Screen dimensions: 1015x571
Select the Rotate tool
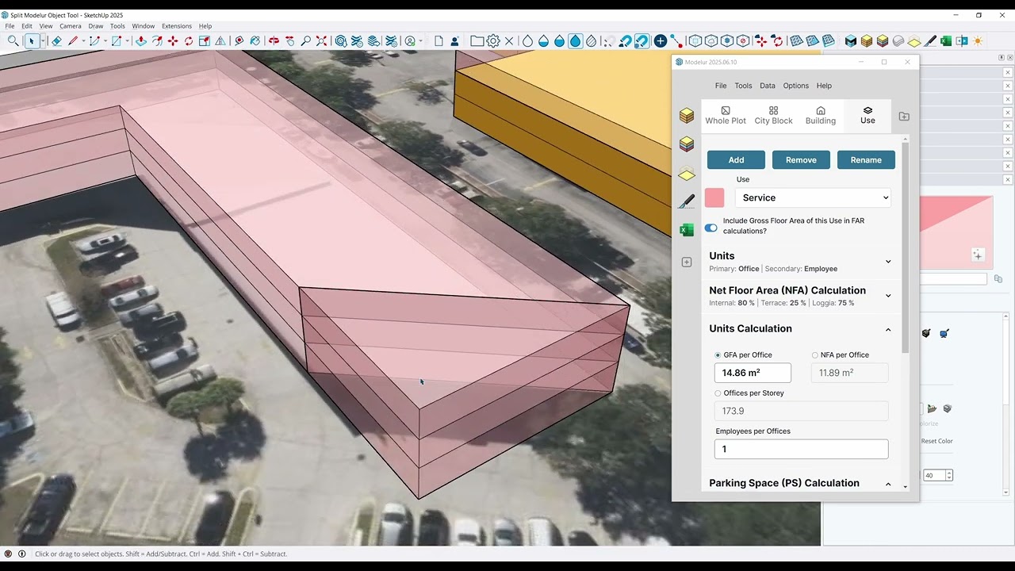189,41
